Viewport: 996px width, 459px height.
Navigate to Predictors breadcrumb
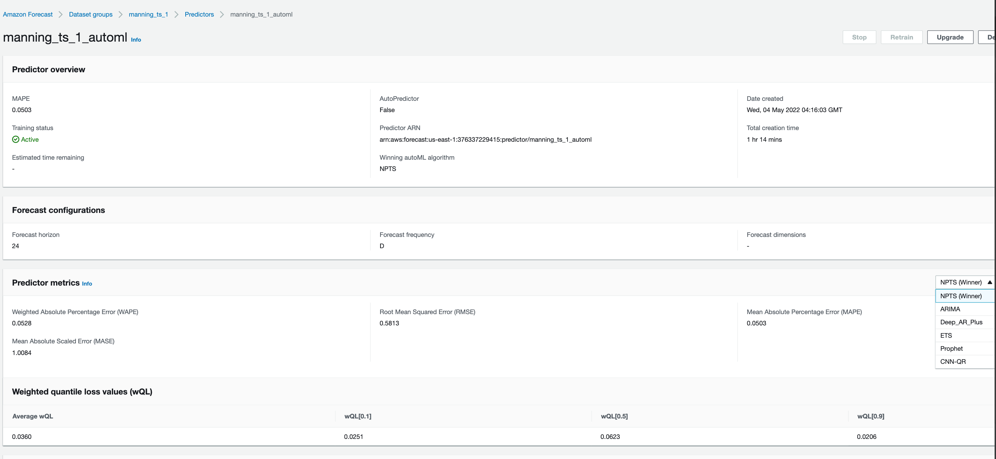199,14
